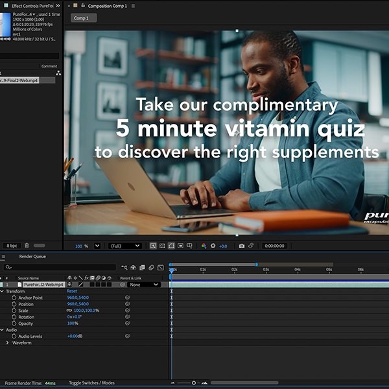Image resolution: width=389 pixels, height=389 pixels.
Task: Toggle the Opacity keyframe stopwatch
Action: 14,324
